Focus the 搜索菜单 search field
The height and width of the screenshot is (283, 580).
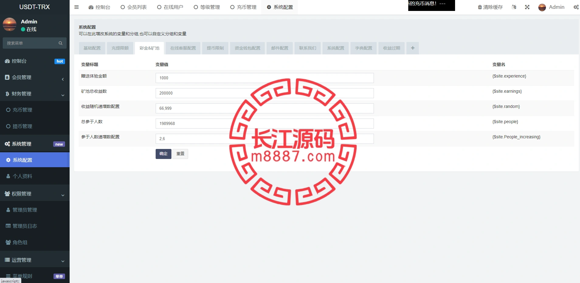pyautogui.click(x=35, y=43)
